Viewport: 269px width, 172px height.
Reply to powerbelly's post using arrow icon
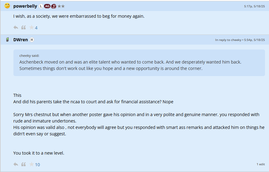point(16,27)
